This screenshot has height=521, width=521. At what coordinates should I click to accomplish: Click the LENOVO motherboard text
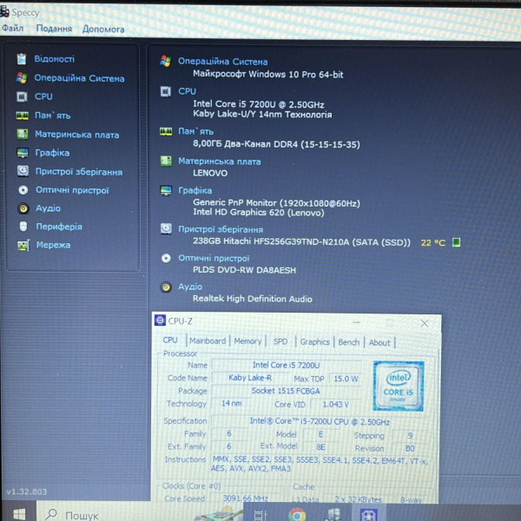210,173
